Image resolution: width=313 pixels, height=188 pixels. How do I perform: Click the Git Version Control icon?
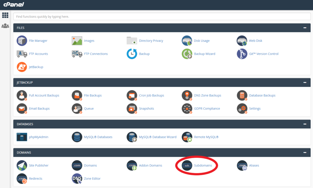[242, 54]
